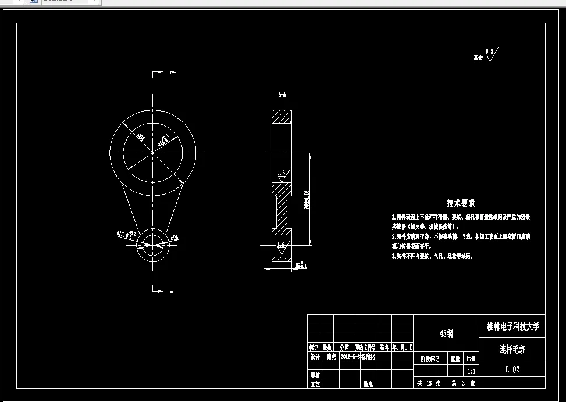The height and width of the screenshot is (402, 566).
Task: Select the 45钢 material text
Action: pyautogui.click(x=446, y=333)
